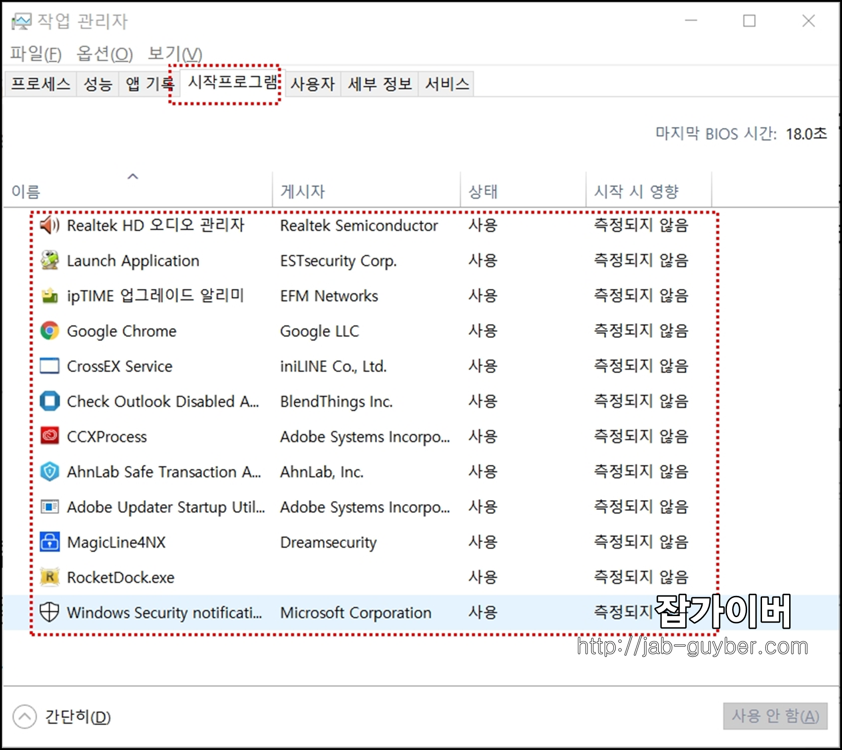Open the 보기(V) menu

click(x=175, y=54)
